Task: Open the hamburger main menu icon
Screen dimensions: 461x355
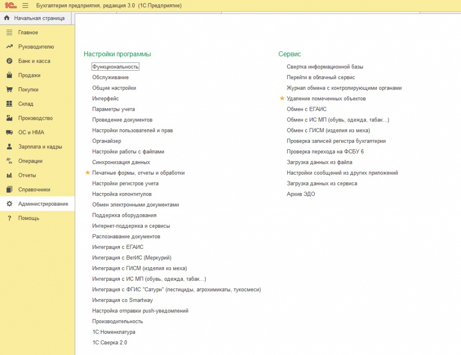Action: (25, 5)
